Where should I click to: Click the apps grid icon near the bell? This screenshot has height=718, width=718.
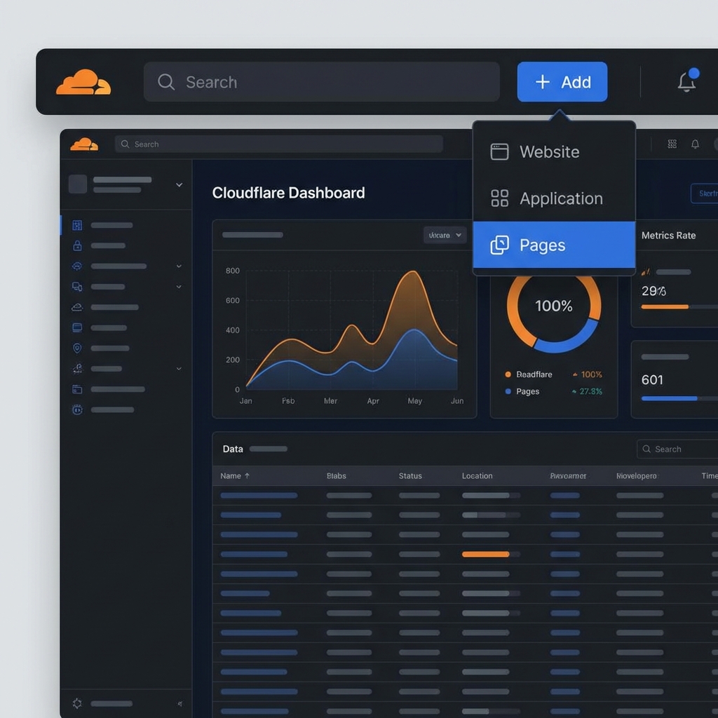[672, 144]
